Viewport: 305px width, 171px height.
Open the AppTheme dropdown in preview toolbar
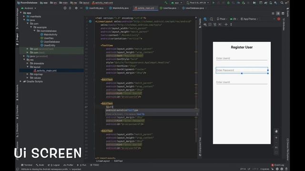pyautogui.click(x=249, y=19)
